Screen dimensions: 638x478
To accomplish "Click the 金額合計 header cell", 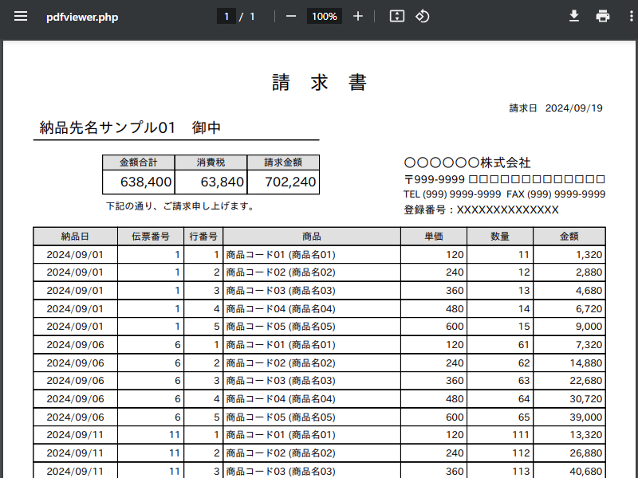I will 138,163.
